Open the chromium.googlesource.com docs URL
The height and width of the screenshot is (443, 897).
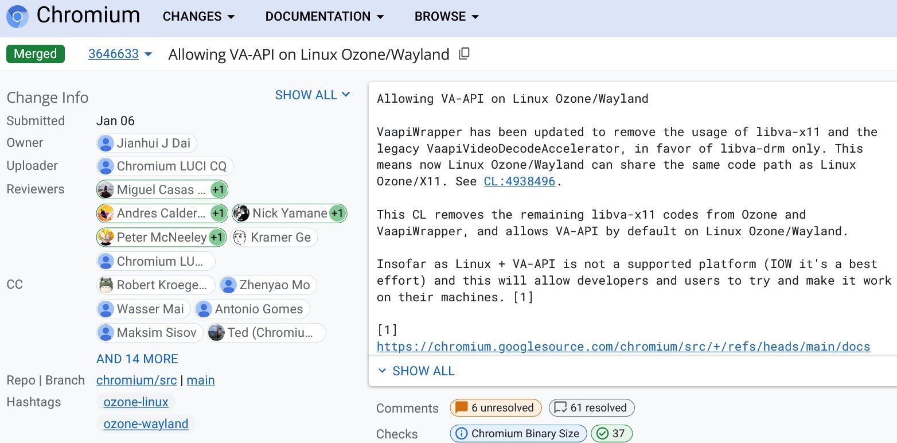[x=623, y=347]
